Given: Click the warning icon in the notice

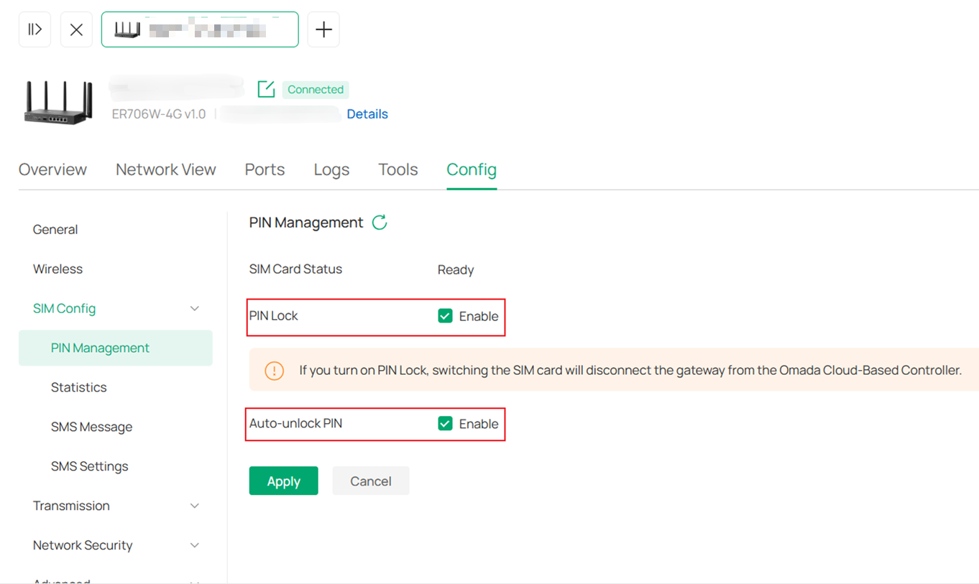Looking at the screenshot, I should click(274, 371).
